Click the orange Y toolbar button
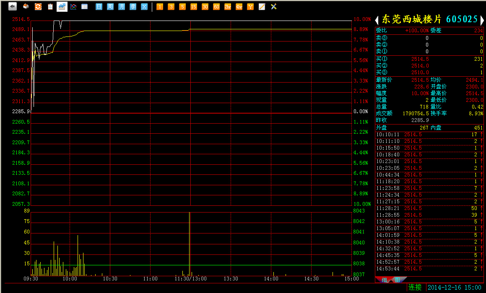 tap(250, 7)
